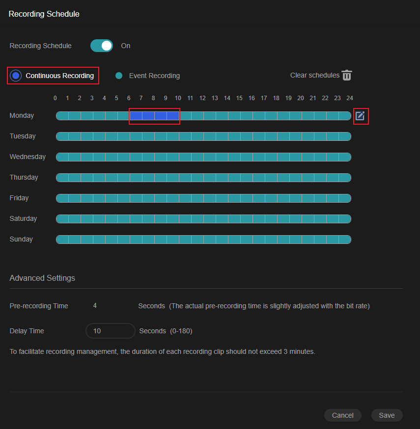Click the Save button
The image size is (420, 429).
click(x=387, y=415)
